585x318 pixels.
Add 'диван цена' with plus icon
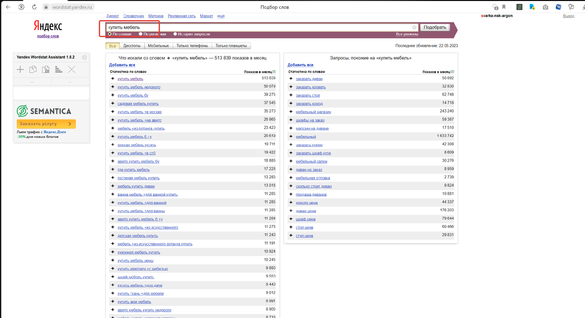[x=291, y=211]
